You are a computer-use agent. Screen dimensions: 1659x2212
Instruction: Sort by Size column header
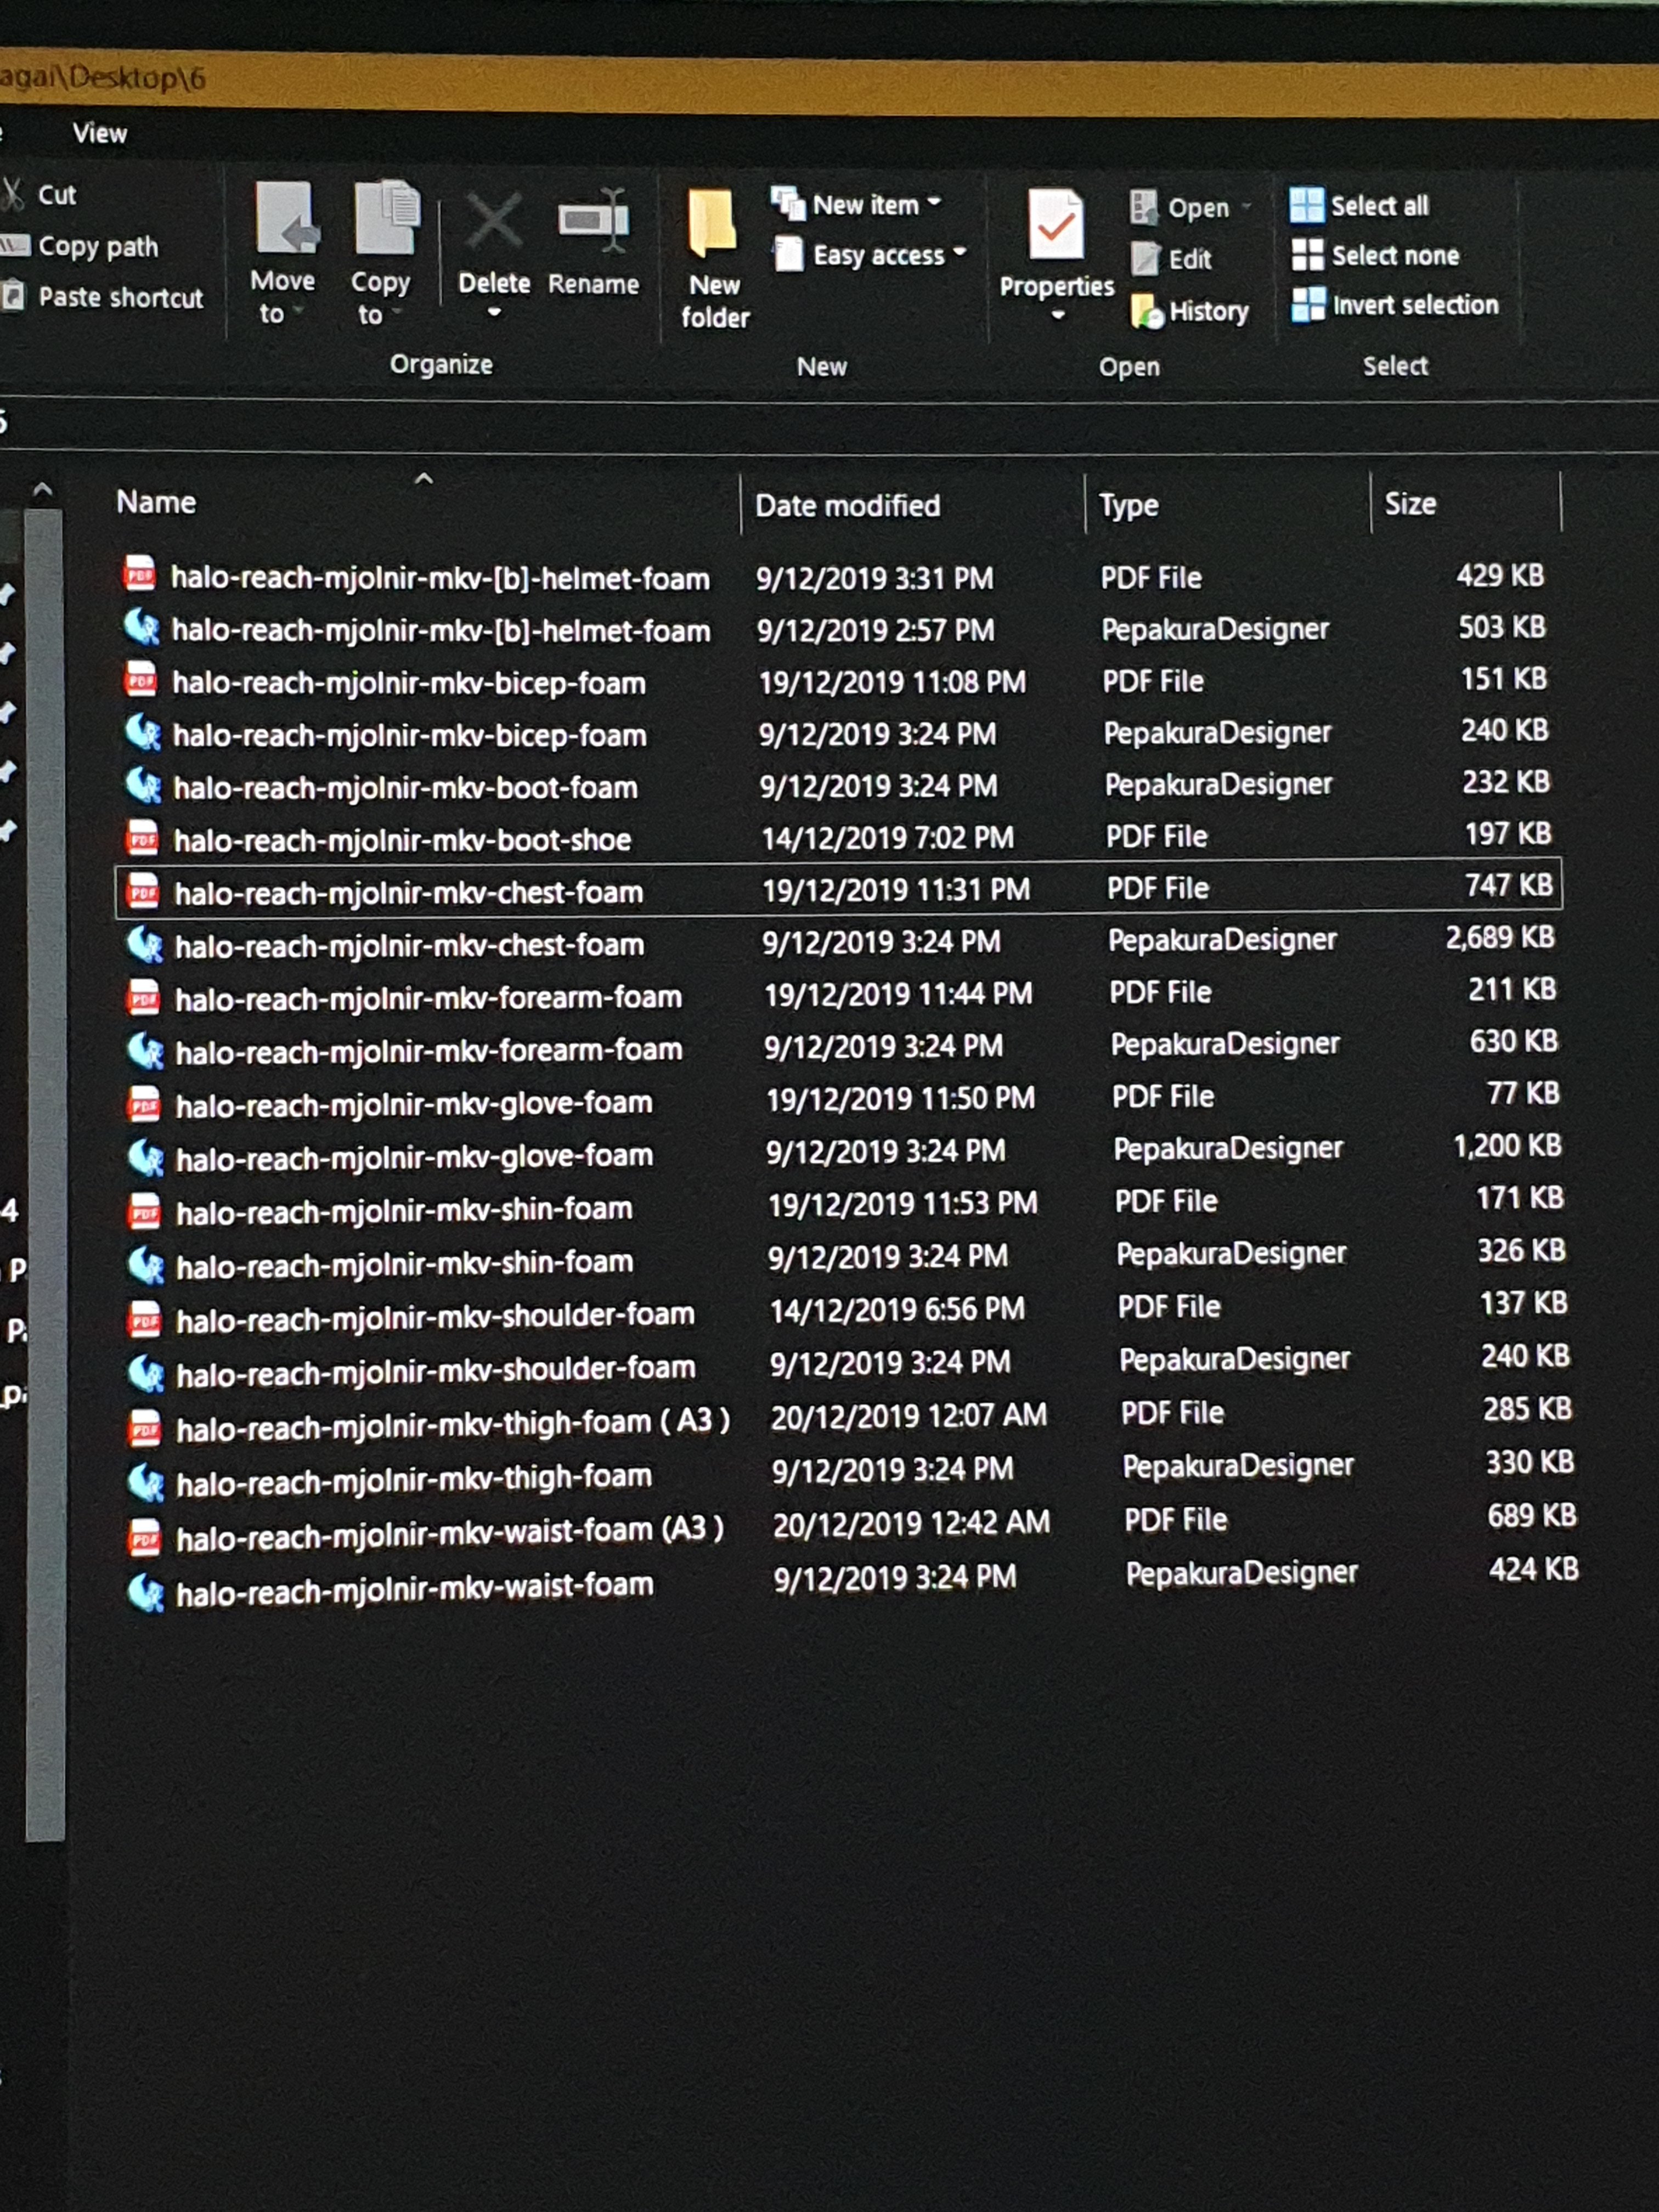[1410, 503]
